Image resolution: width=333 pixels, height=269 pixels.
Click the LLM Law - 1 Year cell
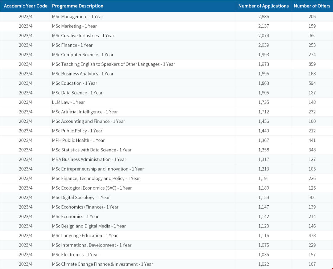[68, 102]
